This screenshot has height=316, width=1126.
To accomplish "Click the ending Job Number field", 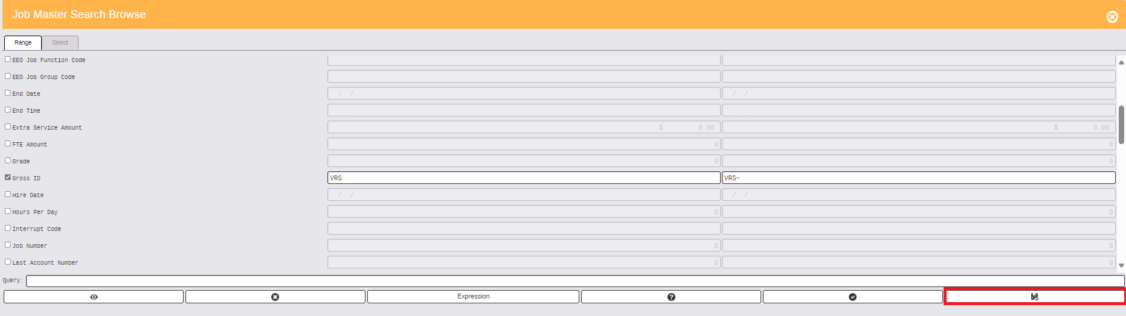I will tap(918, 245).
